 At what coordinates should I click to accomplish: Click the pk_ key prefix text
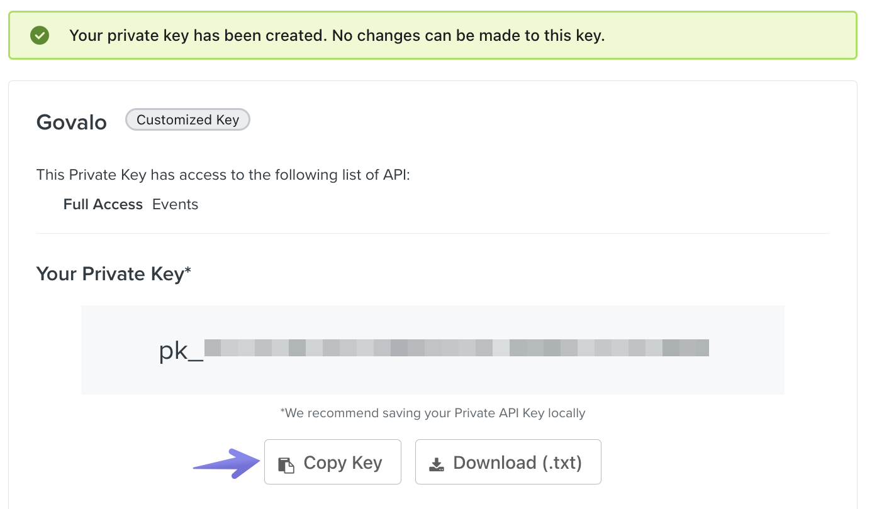pos(181,351)
